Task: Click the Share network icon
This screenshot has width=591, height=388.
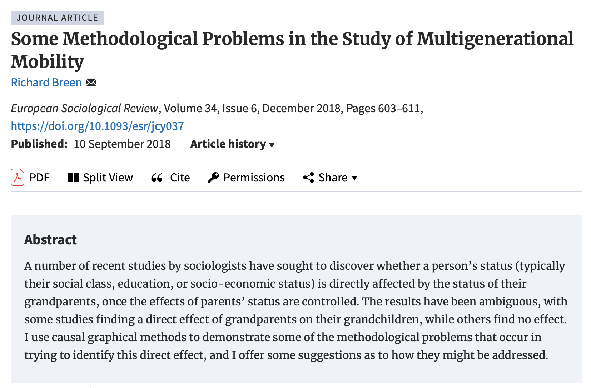Action: [308, 178]
